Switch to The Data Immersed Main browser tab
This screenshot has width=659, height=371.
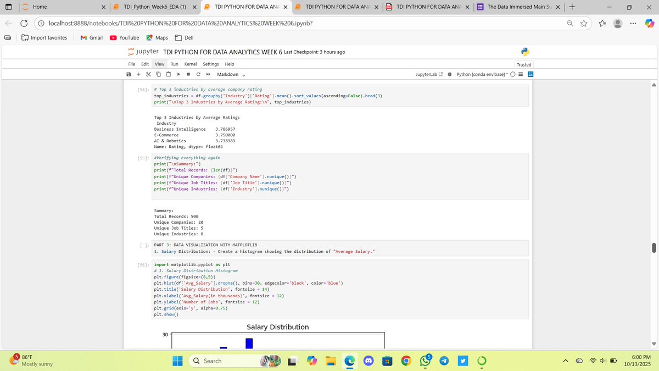[x=518, y=7]
